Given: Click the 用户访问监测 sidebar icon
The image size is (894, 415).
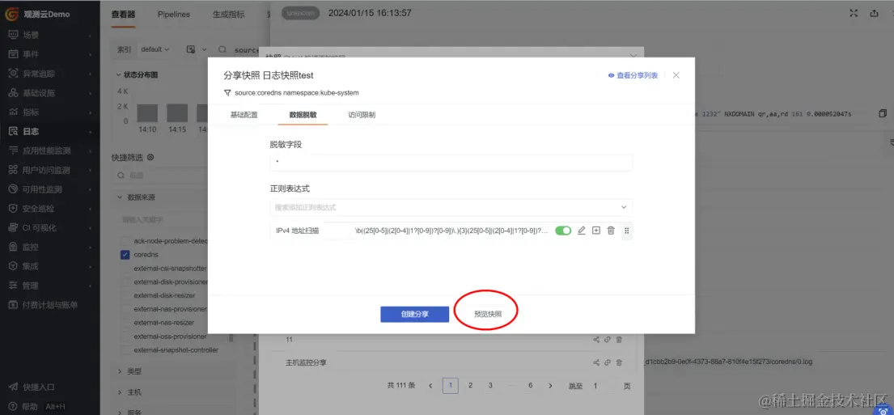Looking at the screenshot, I should [x=13, y=170].
